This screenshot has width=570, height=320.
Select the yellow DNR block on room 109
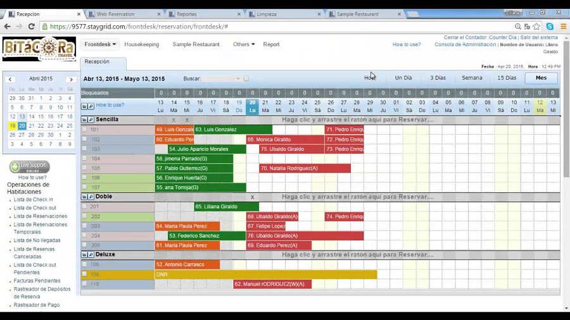tap(265, 274)
